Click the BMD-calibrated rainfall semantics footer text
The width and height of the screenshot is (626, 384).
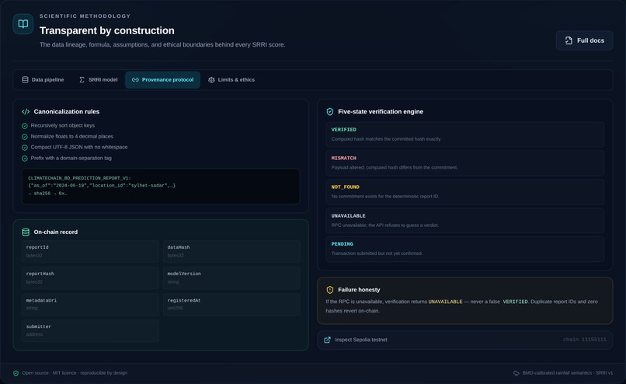pos(568,373)
